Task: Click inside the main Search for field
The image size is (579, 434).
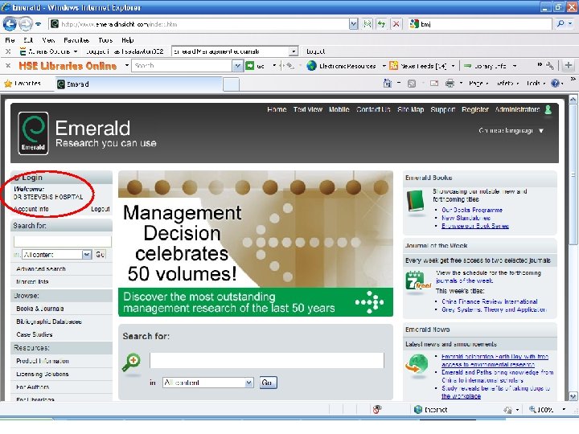Action: pyautogui.click(x=267, y=360)
